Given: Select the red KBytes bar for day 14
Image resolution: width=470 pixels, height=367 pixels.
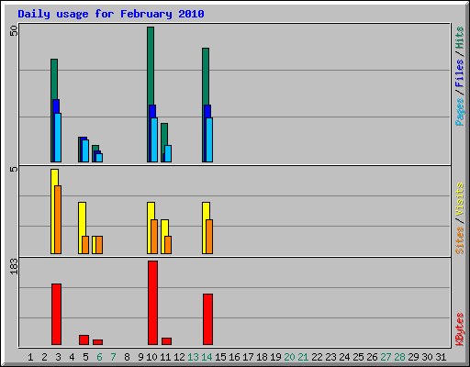Looking at the screenshot, I should 207,319.
